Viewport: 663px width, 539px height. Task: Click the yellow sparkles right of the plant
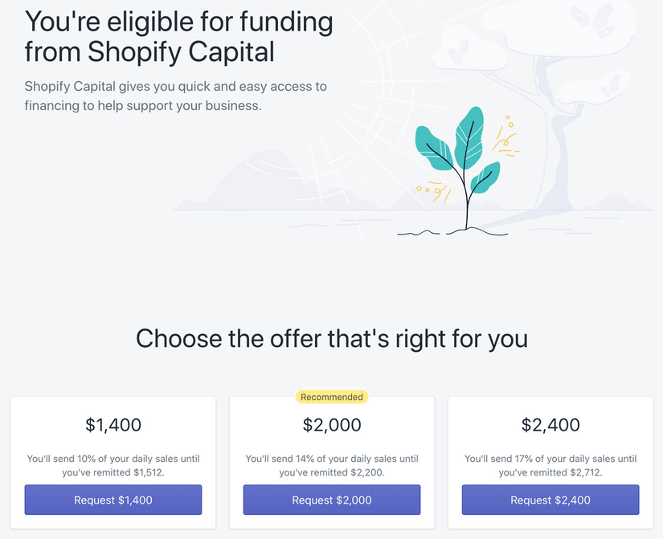[x=506, y=138]
